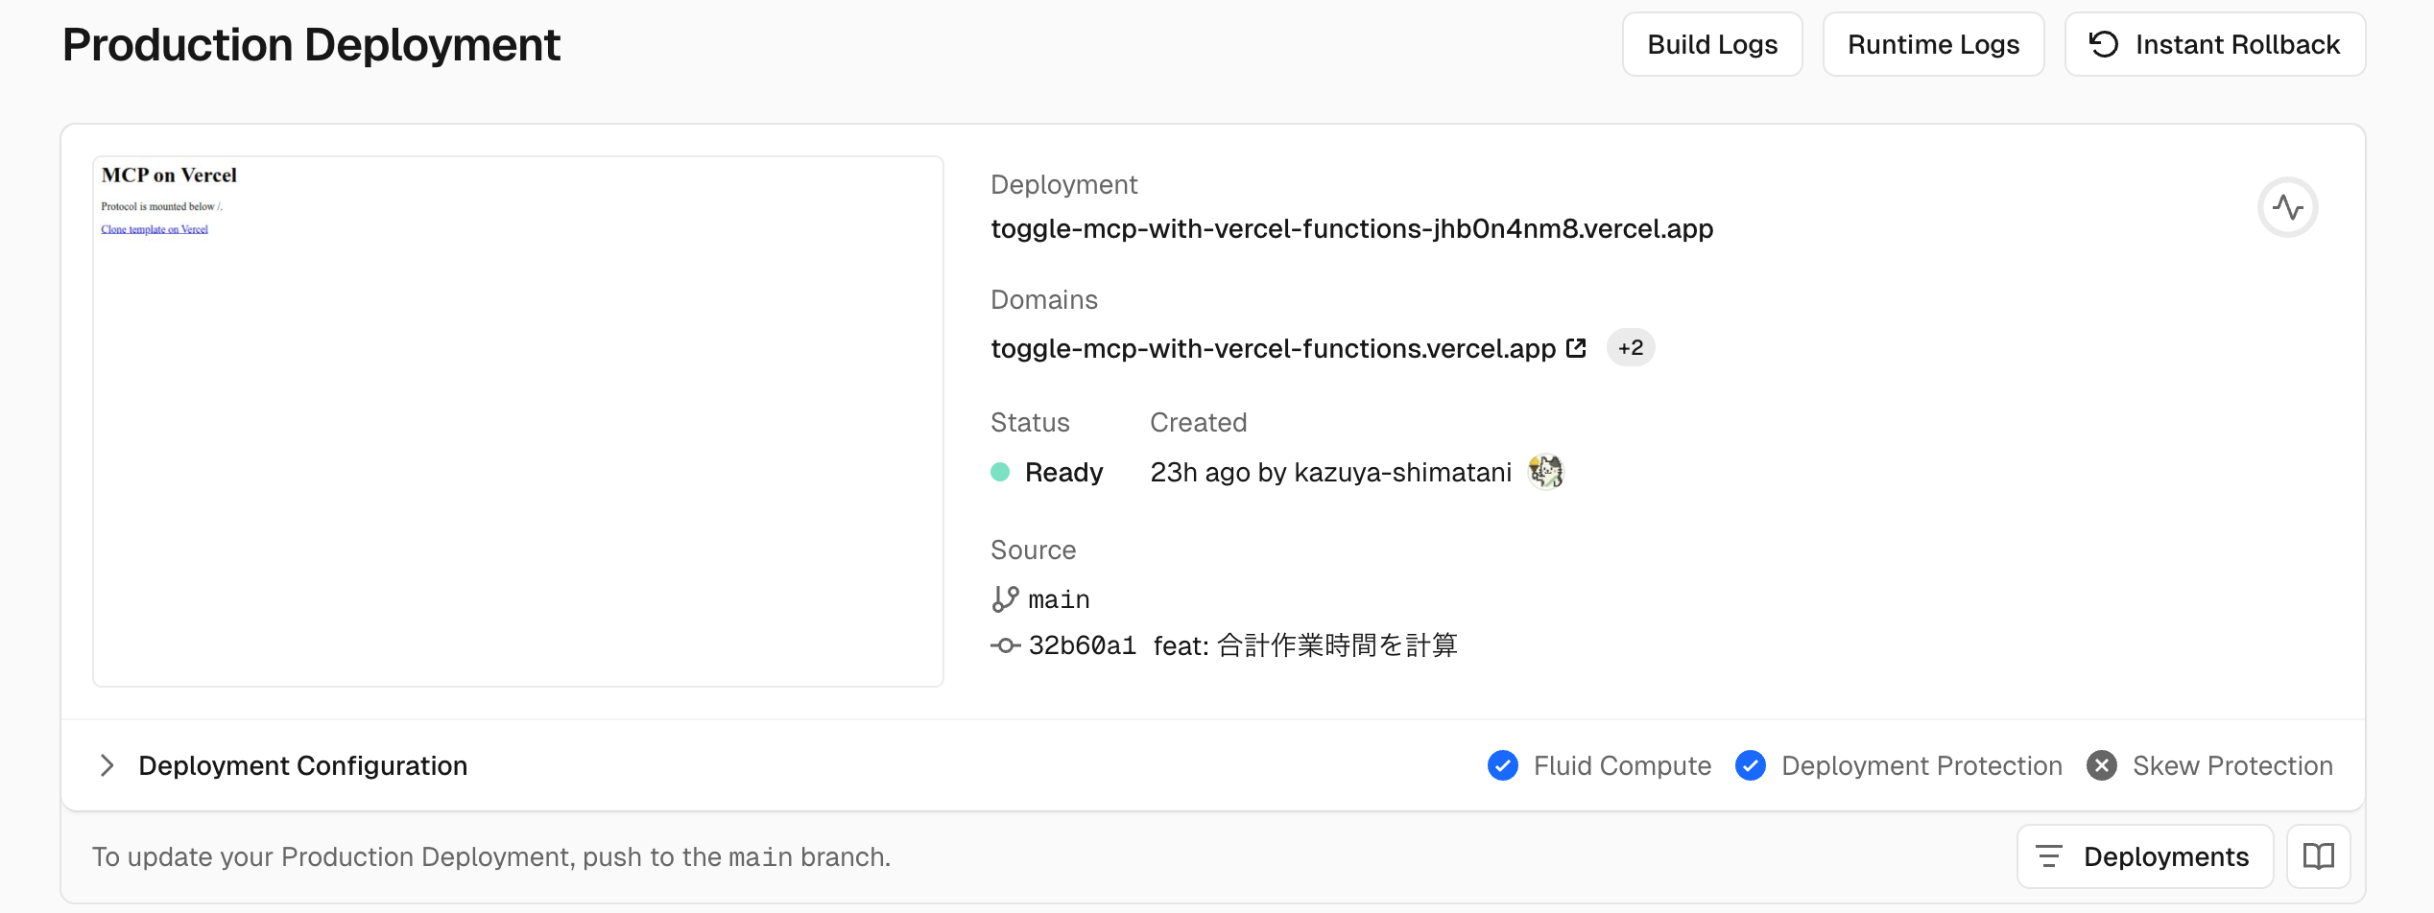Click the Ready status text
Screen dimensions: 2434x913
[1063, 472]
